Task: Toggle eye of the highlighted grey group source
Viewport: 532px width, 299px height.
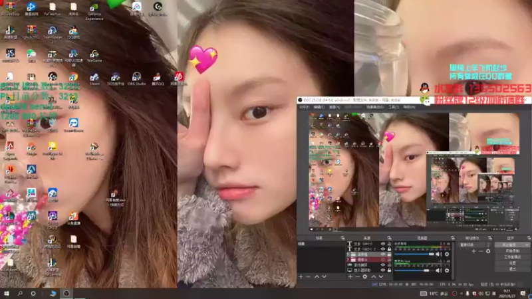Action: [383, 254]
